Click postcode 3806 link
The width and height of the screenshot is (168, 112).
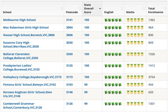click(69, 35)
